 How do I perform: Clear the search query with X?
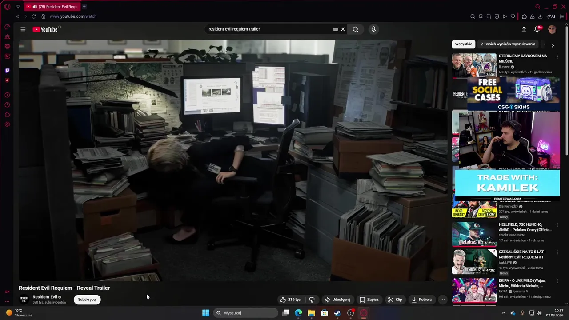343,29
